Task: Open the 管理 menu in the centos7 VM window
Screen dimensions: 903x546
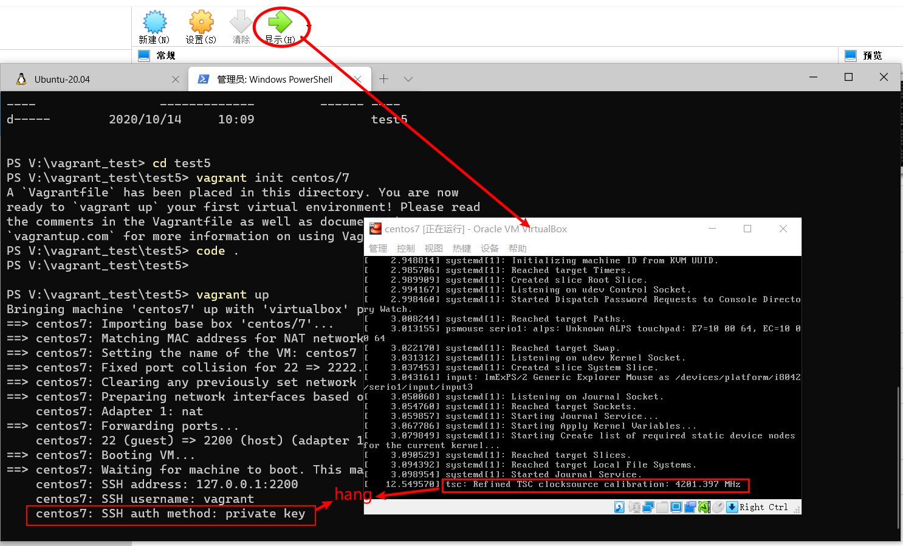Action: coord(378,248)
